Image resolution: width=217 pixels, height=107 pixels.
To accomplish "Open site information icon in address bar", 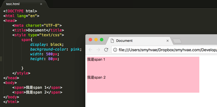I will (x=115, y=50).
